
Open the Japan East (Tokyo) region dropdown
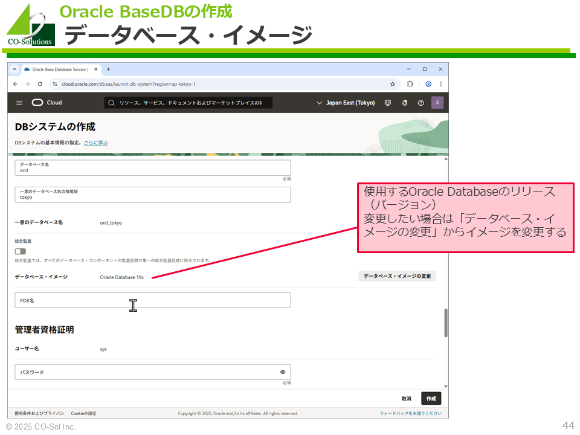[x=346, y=103]
